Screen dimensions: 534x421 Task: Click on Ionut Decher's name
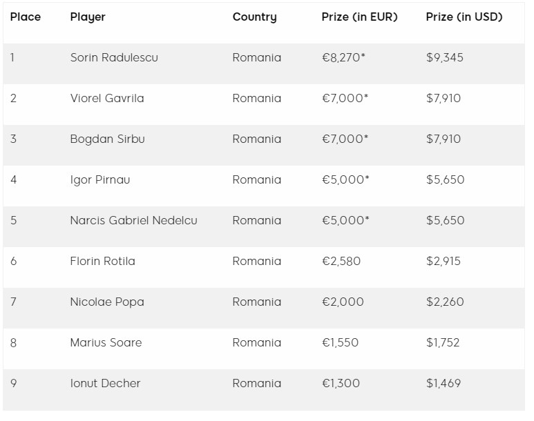tap(105, 384)
